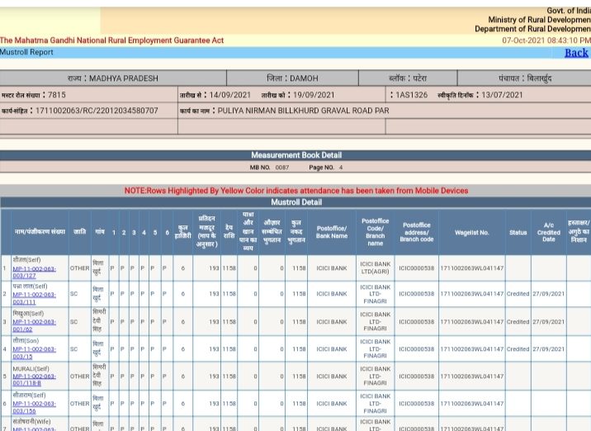
Task: Click Credited status in row 4
Action: 518,349
